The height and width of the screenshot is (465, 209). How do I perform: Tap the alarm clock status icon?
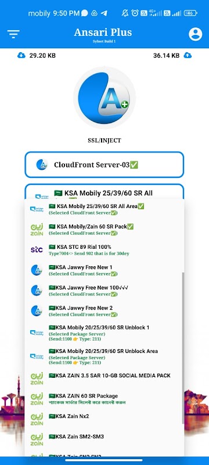click(135, 13)
